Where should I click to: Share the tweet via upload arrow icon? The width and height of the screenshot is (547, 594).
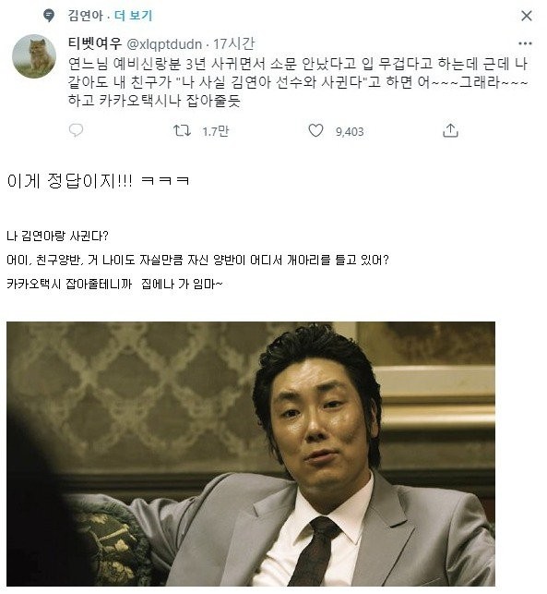pos(450,130)
